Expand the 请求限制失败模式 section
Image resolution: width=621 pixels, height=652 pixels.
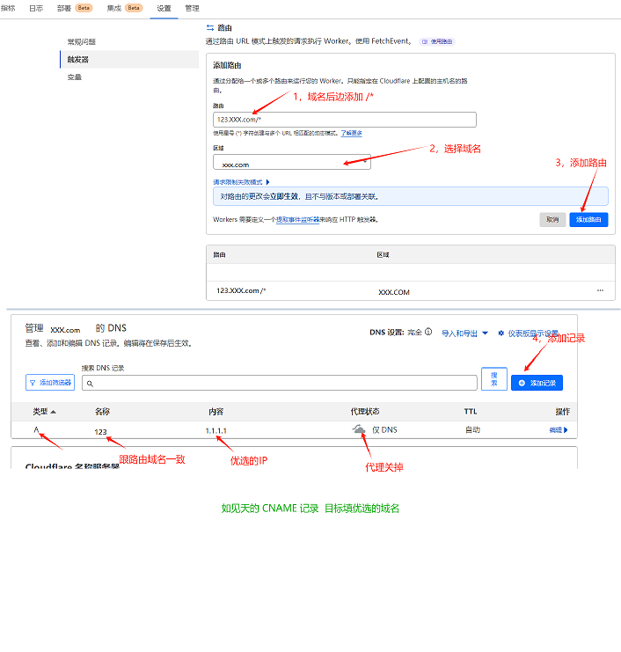(x=242, y=182)
